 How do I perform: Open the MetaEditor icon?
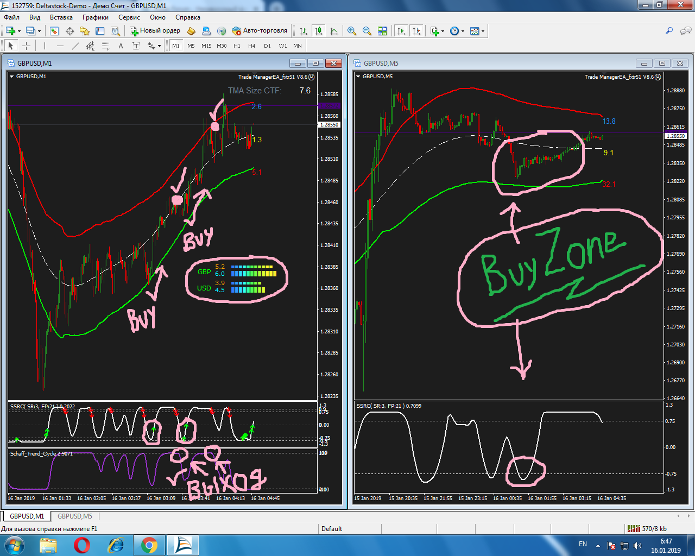coord(191,31)
